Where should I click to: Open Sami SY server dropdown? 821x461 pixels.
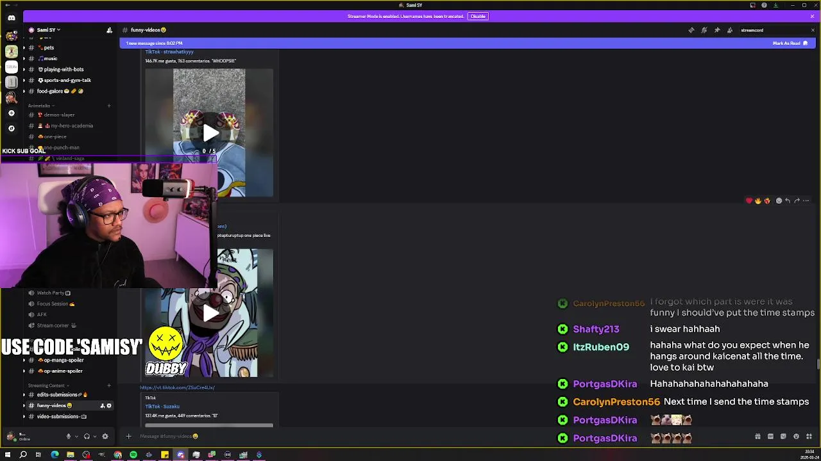[48, 30]
